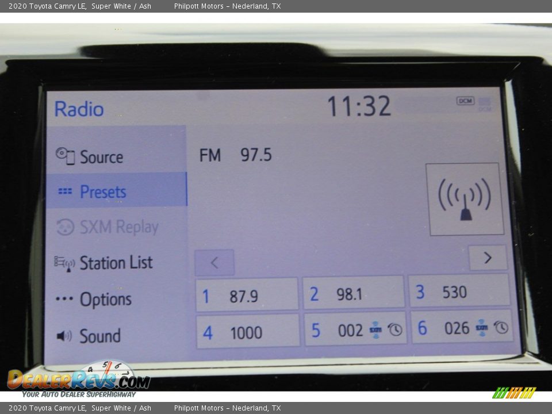Viewport: 552px width, 414px height.
Task: Go to next preset page arrow
Action: 488,258
